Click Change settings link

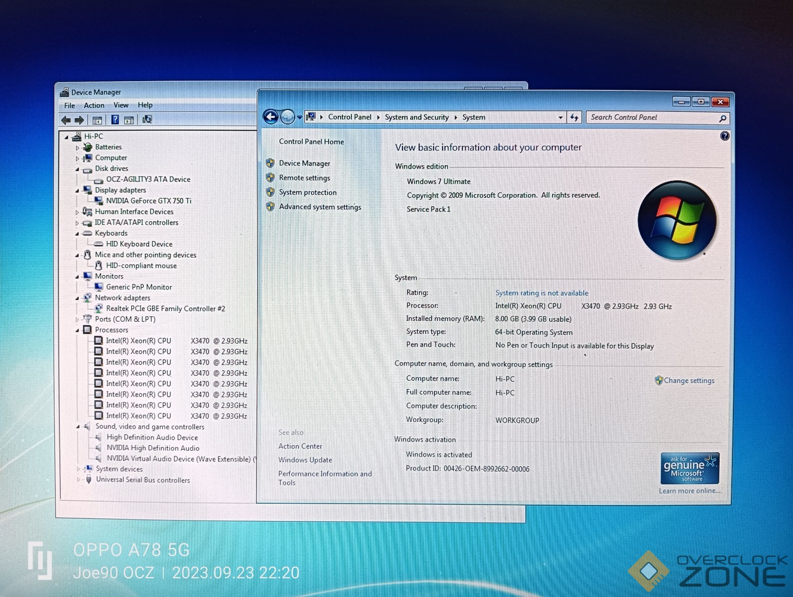click(x=689, y=381)
